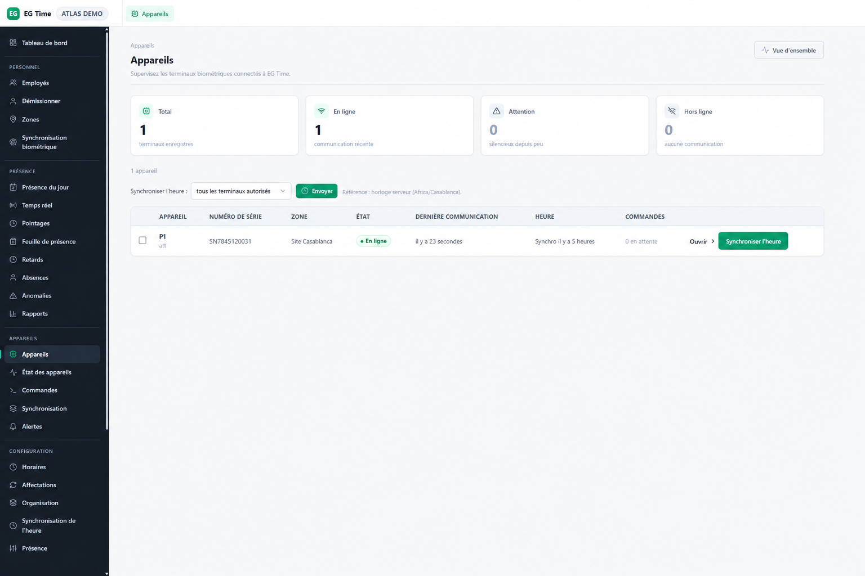Click the État des appareils pulse icon
865x576 pixels.
(13, 372)
